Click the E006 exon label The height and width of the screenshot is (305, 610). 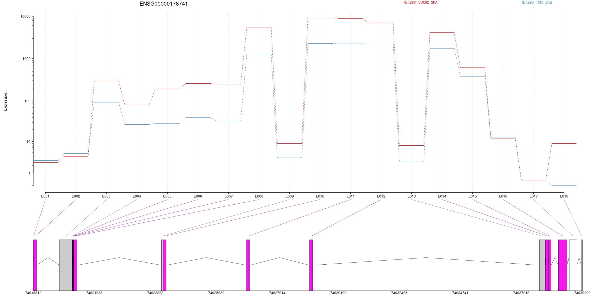[x=198, y=196]
